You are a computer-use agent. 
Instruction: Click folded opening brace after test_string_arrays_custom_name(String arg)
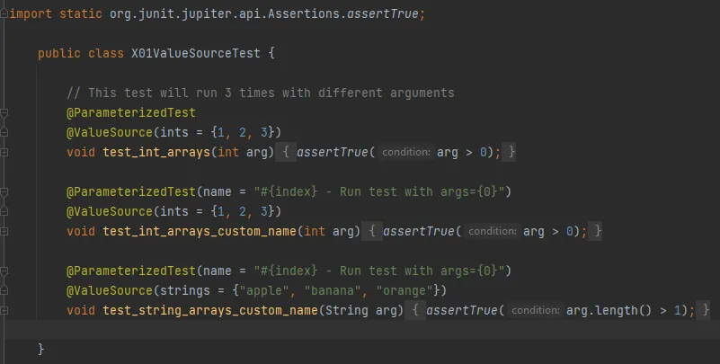pyautogui.click(x=415, y=310)
